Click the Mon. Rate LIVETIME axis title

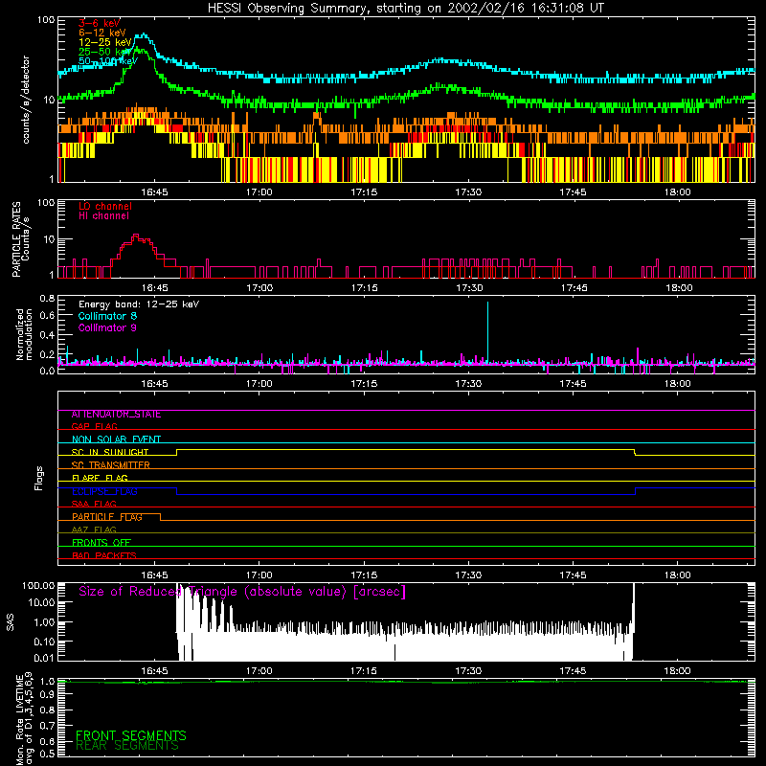pos(24,718)
